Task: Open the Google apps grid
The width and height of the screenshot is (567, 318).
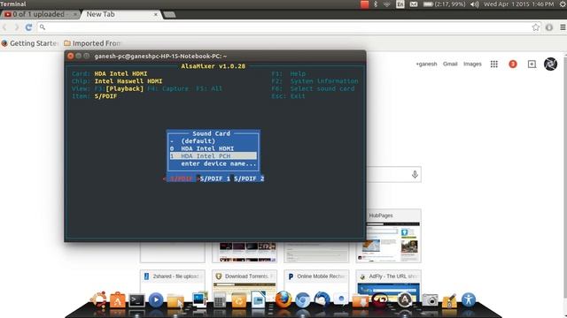Action: point(494,64)
